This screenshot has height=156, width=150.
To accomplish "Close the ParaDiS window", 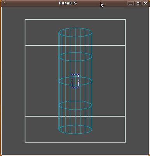I will (145, 4).
